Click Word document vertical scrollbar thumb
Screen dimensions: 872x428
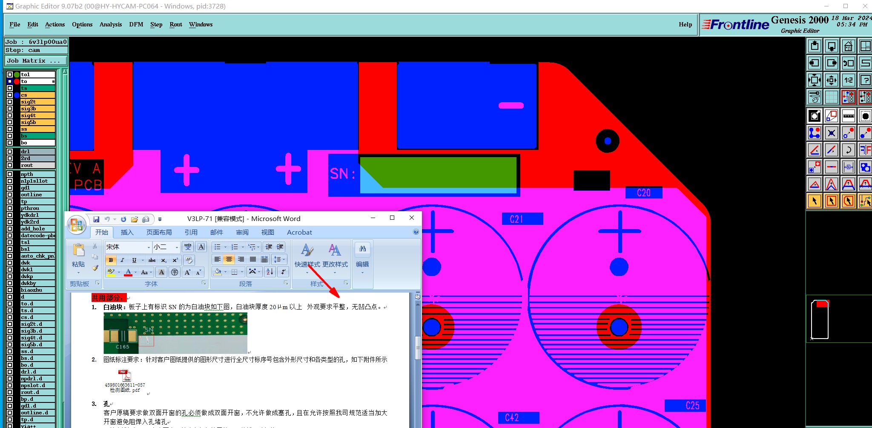point(418,348)
